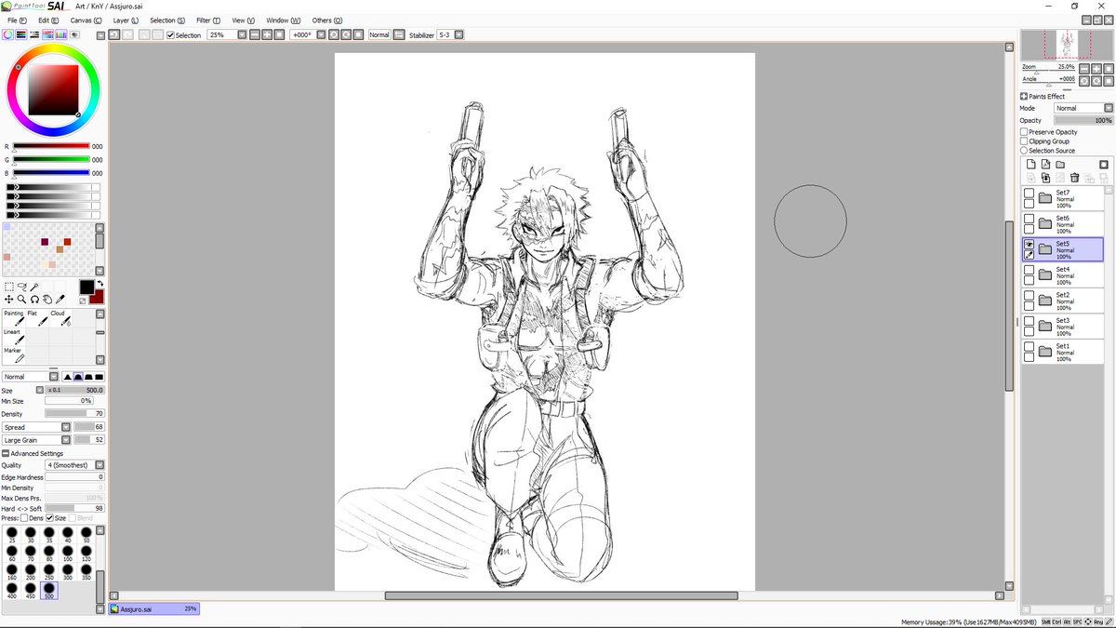
Task: Open the Stabilizer S-3 dropdown
Action: 458,34
